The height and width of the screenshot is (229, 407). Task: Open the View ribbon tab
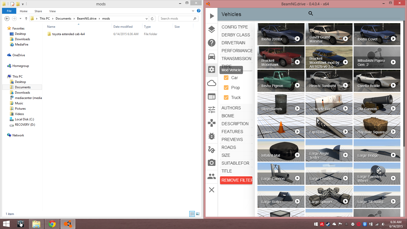pos(53,11)
